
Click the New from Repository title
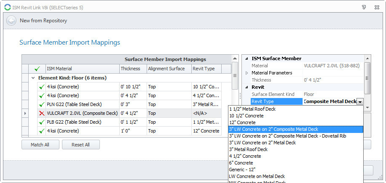coord(43,21)
